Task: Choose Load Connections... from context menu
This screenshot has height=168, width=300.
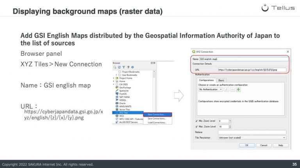Action: (x=157, y=122)
